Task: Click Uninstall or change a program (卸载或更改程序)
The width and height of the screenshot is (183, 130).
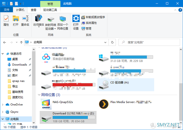Action: [93, 17]
